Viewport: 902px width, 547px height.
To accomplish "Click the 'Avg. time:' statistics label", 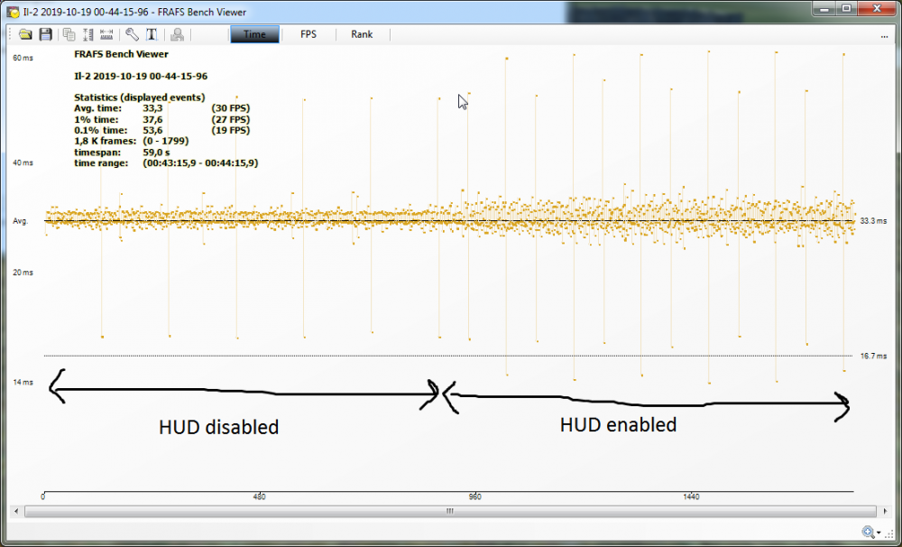I will point(97,108).
